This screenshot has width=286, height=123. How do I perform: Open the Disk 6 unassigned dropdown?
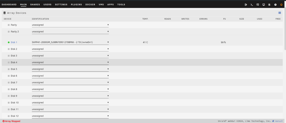70,76
